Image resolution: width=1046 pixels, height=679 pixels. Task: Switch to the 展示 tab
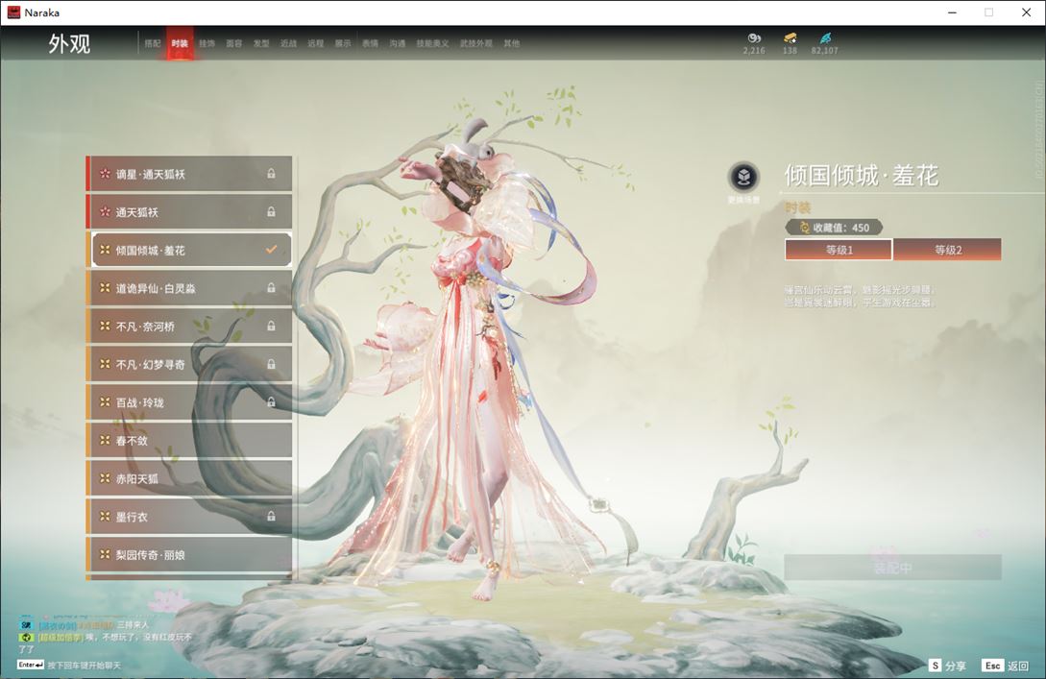(343, 43)
